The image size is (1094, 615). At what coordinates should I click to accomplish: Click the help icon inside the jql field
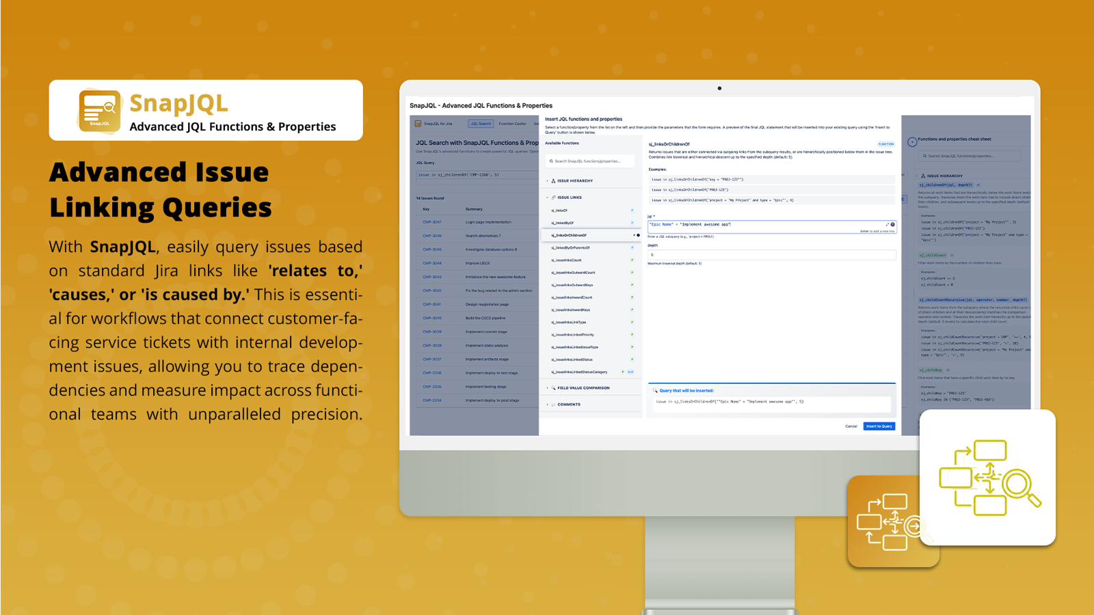tap(893, 224)
